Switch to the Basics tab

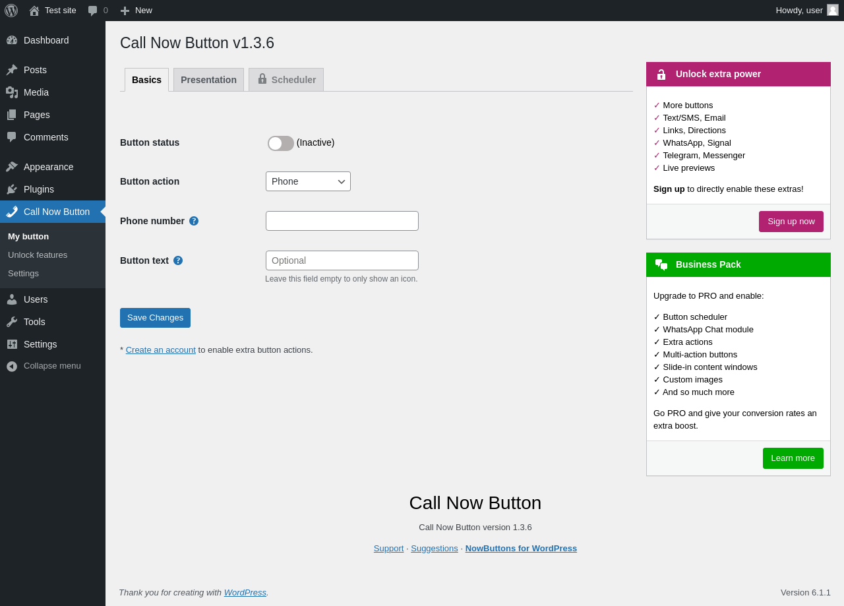point(146,80)
